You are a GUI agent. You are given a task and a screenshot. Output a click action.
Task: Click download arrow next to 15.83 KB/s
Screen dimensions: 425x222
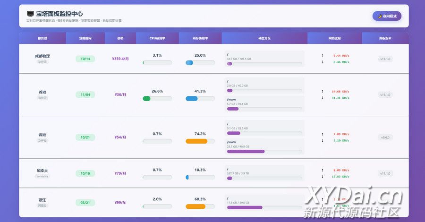(323, 177)
